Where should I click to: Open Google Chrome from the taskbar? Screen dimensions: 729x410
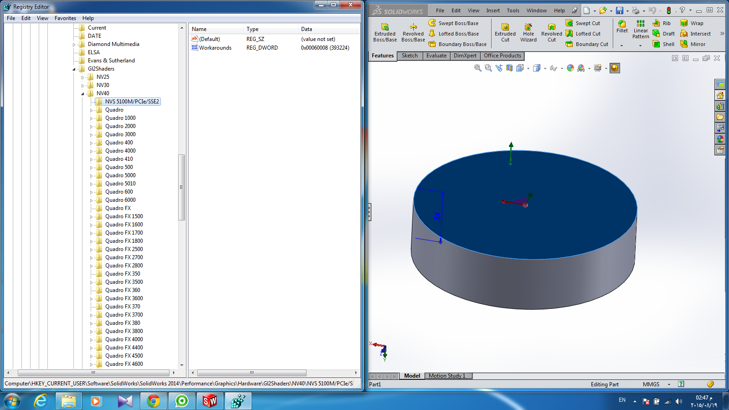click(154, 401)
